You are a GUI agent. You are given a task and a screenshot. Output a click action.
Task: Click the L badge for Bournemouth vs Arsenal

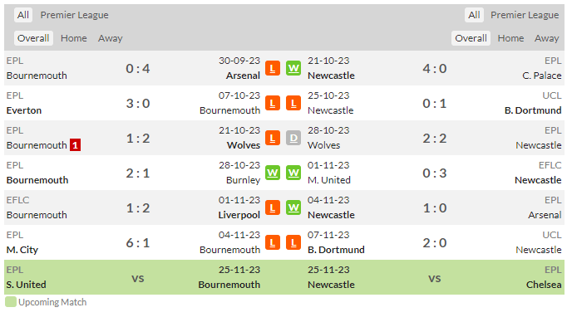pos(273,68)
